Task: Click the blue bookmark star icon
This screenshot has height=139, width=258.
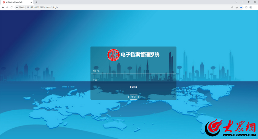Action: tap(241, 8)
